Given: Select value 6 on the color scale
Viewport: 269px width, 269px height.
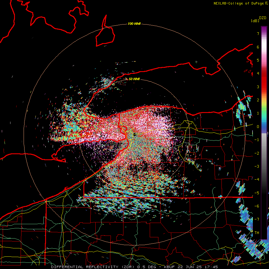Looking at the screenshot, I should tap(258, 47).
